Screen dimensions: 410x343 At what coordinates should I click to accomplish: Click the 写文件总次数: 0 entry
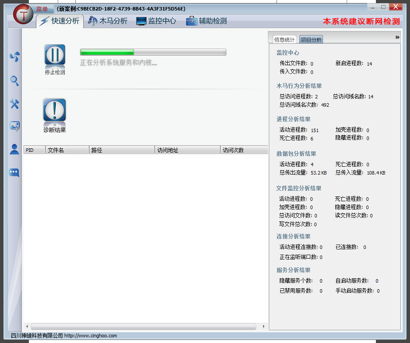click(298, 224)
